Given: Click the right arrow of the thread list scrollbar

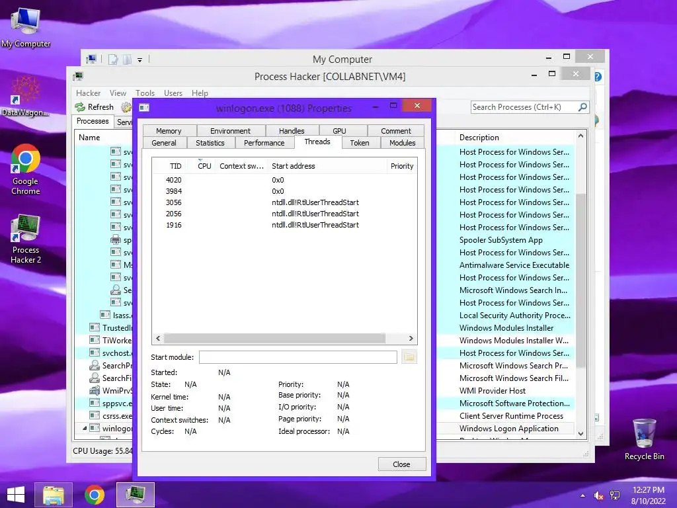Looking at the screenshot, I should (411, 338).
